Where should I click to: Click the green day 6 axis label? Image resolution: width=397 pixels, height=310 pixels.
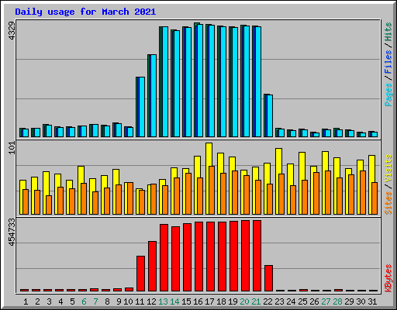pos(84,301)
